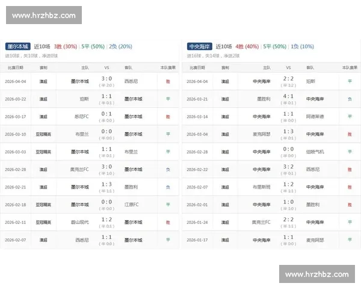Screen dimensions: 361x289
Task: Select the 2:2 score against 珀斯
Action: [x=288, y=79]
